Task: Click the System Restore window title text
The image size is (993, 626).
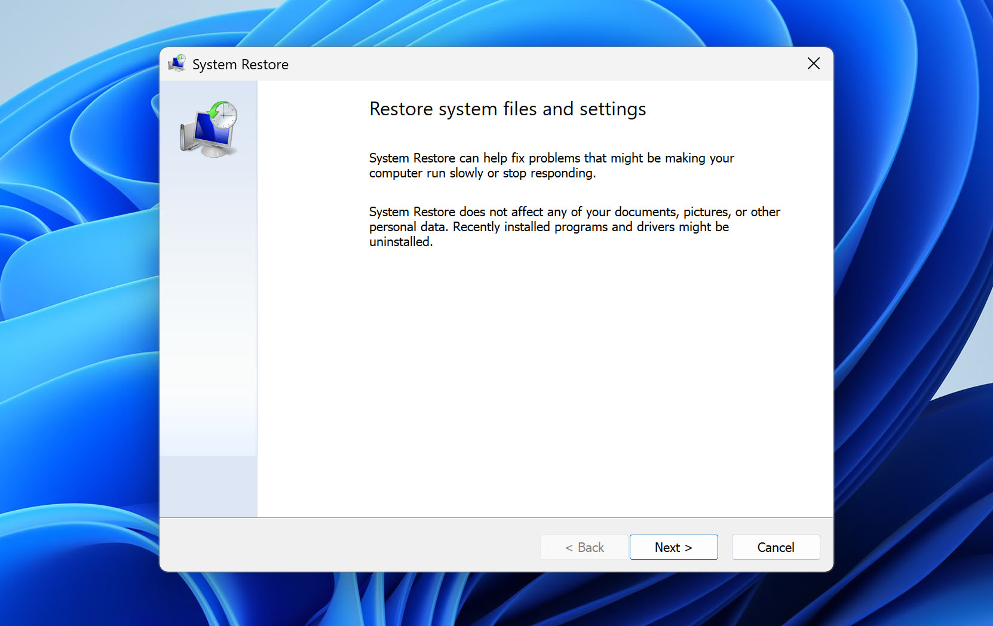Action: click(x=241, y=64)
